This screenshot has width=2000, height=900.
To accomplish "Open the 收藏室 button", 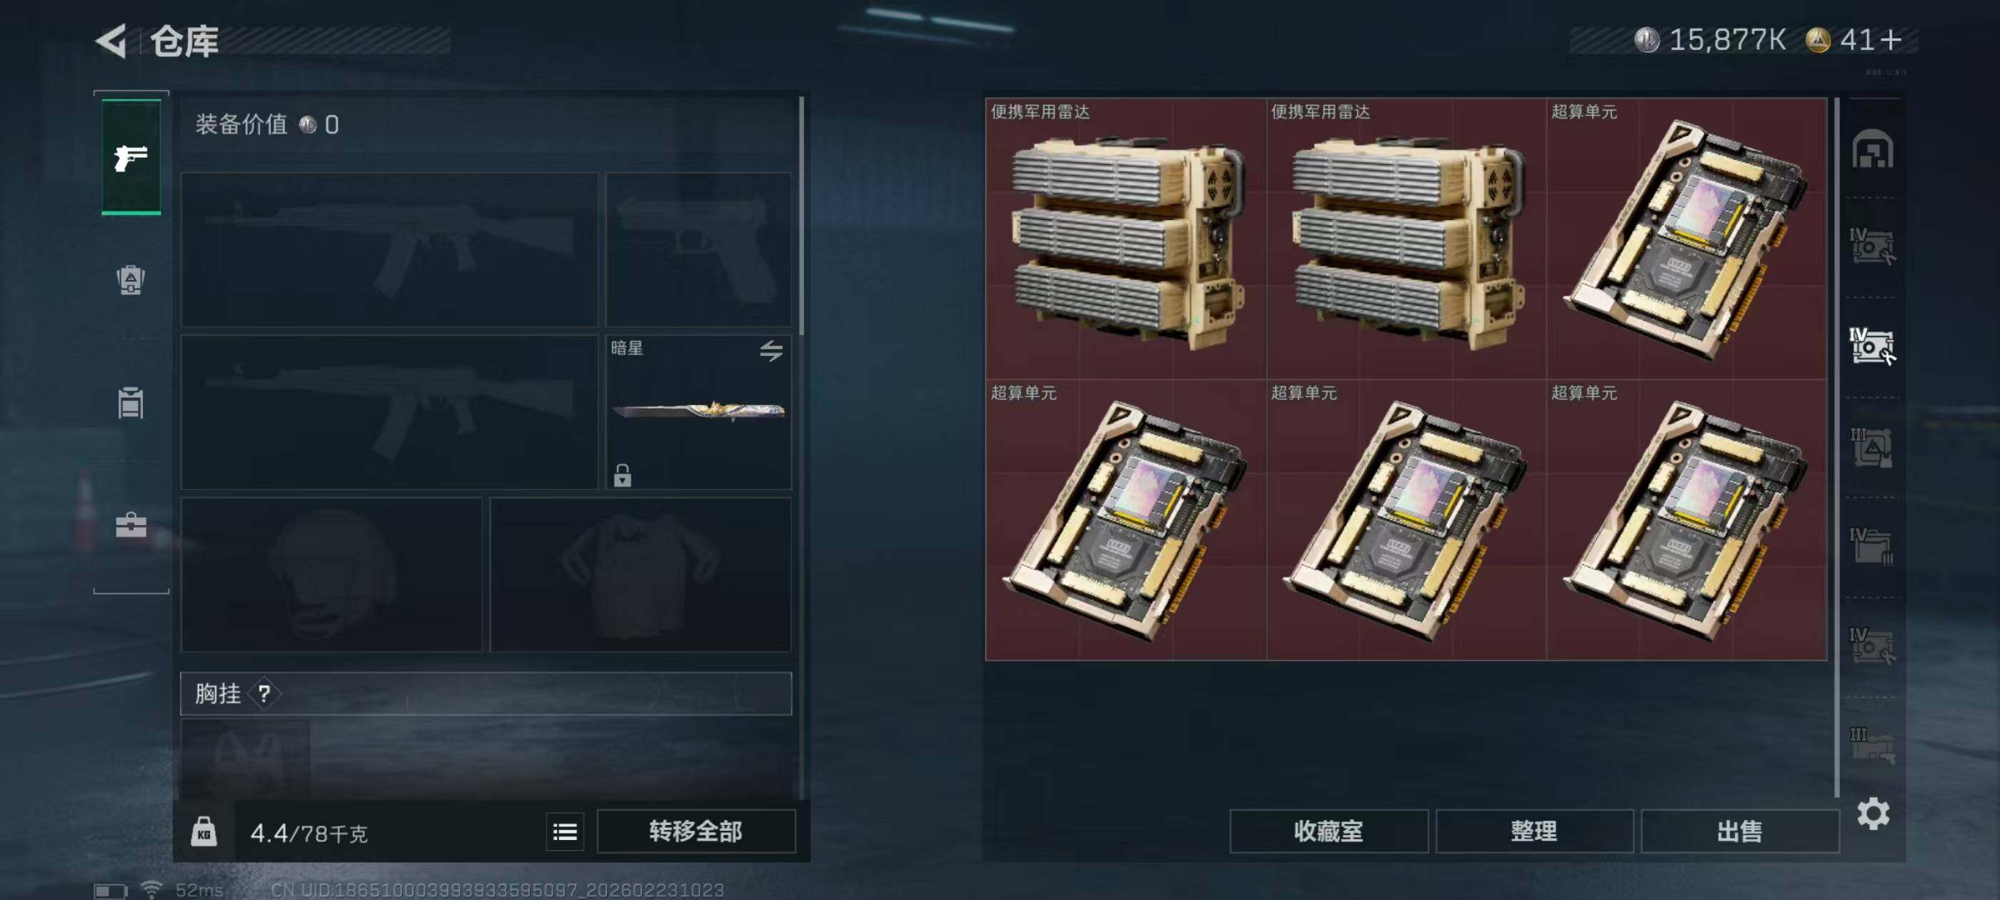I will pyautogui.click(x=1328, y=831).
